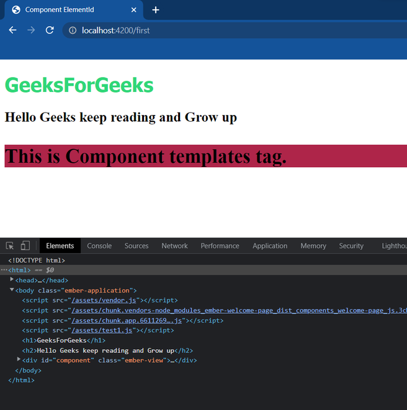407x410 pixels.
Task: Open the /assets/test1.js script link
Action: 102,330
